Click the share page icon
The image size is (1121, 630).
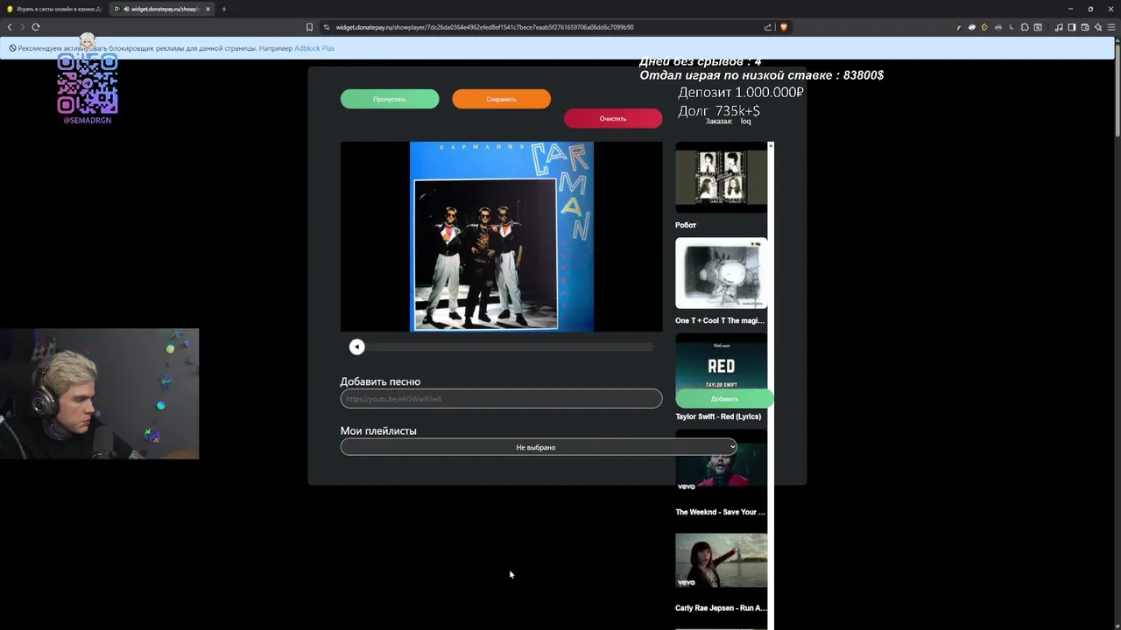coord(768,27)
